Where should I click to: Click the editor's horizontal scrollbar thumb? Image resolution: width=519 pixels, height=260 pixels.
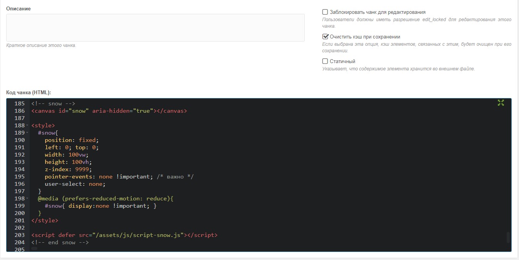34,249
